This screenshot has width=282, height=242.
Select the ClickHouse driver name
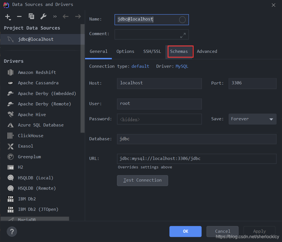click(31, 136)
